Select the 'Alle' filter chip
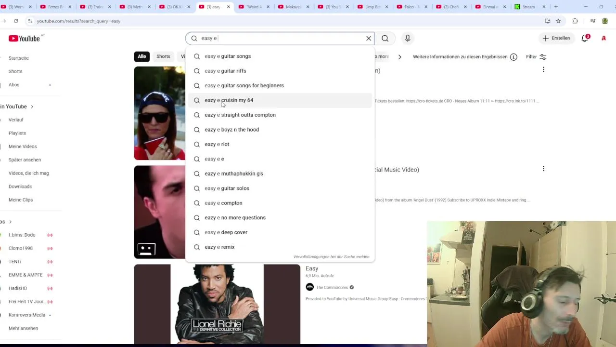 pos(142,56)
